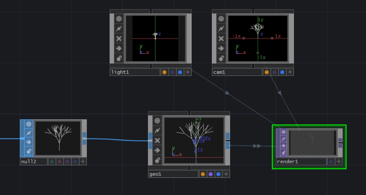366x195 pixels.
Task: Toggle purple render flag on null2
Action: click(x=67, y=162)
